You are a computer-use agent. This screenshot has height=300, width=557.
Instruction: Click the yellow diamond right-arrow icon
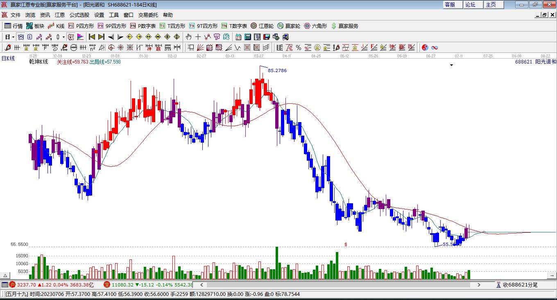tap(139, 37)
